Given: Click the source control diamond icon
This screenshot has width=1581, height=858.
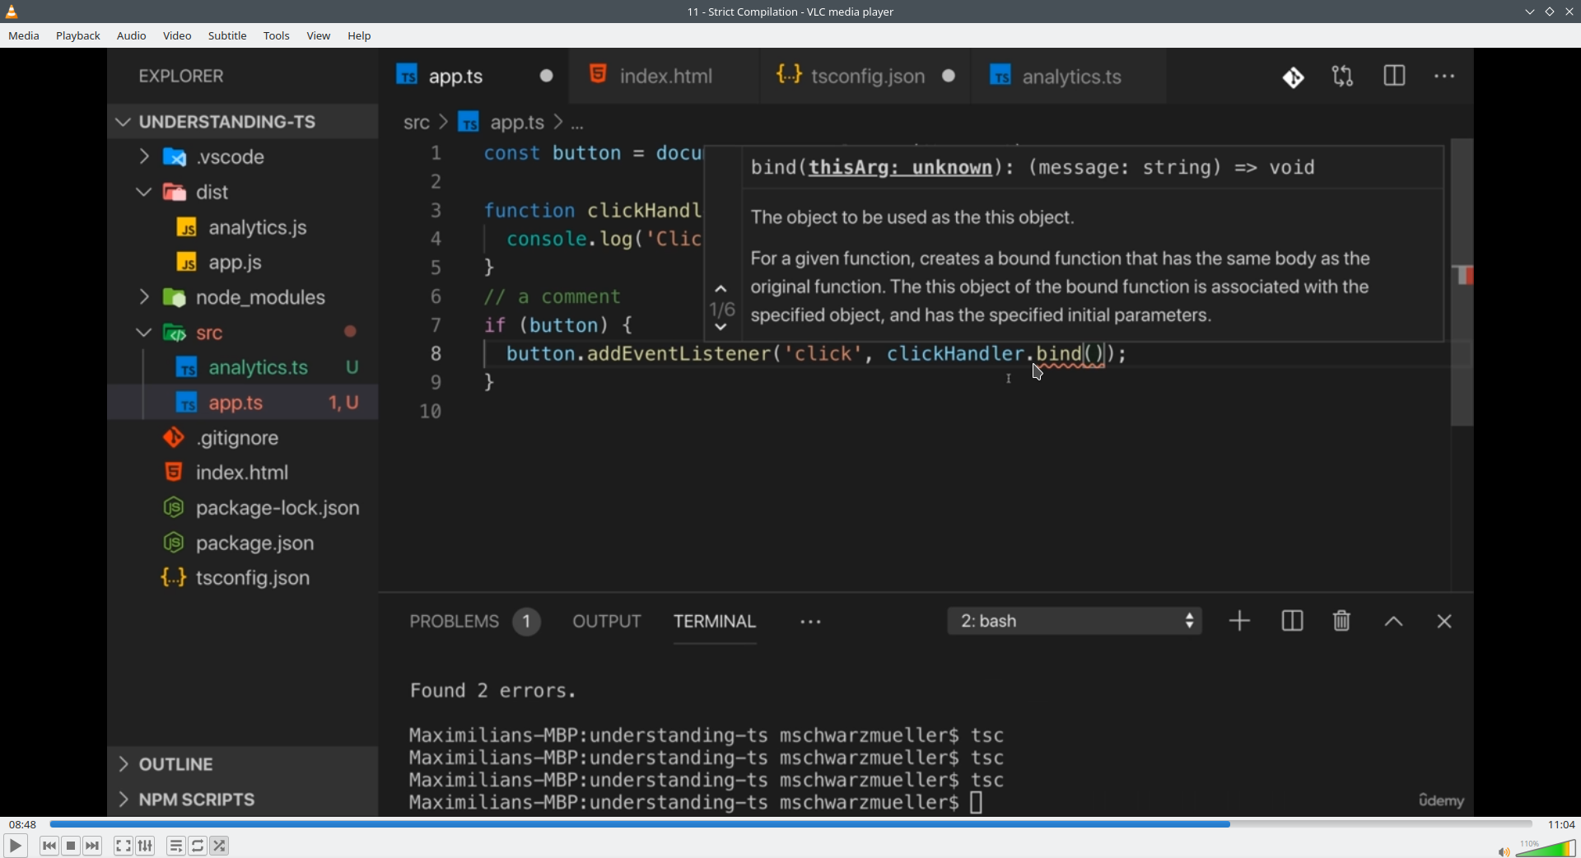Looking at the screenshot, I should coord(1294,77).
